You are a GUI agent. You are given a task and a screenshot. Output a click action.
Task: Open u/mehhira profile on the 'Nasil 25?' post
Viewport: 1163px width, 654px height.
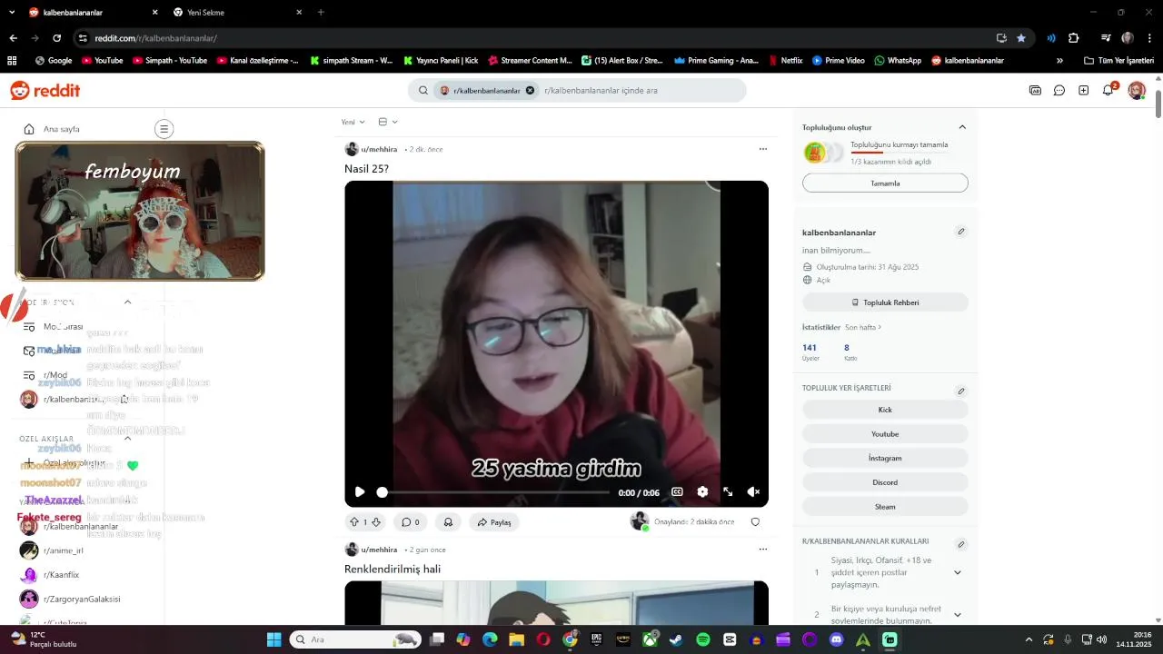[x=379, y=149]
